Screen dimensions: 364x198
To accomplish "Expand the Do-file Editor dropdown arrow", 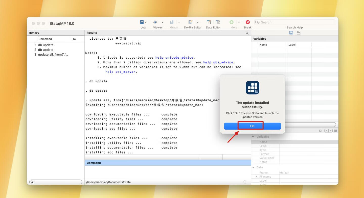I will (x=198, y=22).
